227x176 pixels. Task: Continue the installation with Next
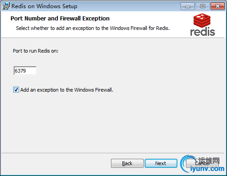pyautogui.click(x=161, y=163)
